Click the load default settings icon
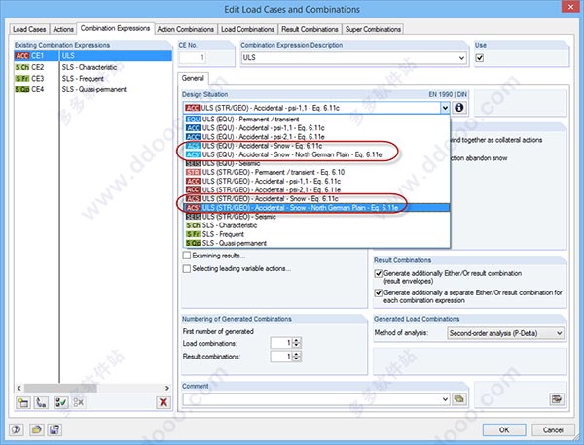Image resolution: width=584 pixels, height=445 pixels. pyautogui.click(x=37, y=429)
